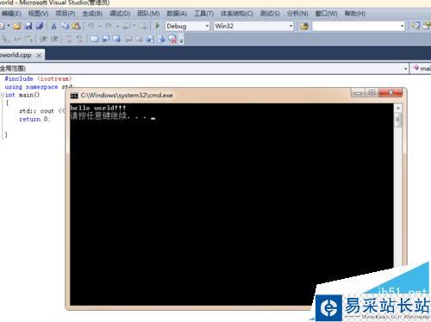Open the Redo history dropdown arrow

(x=117, y=26)
